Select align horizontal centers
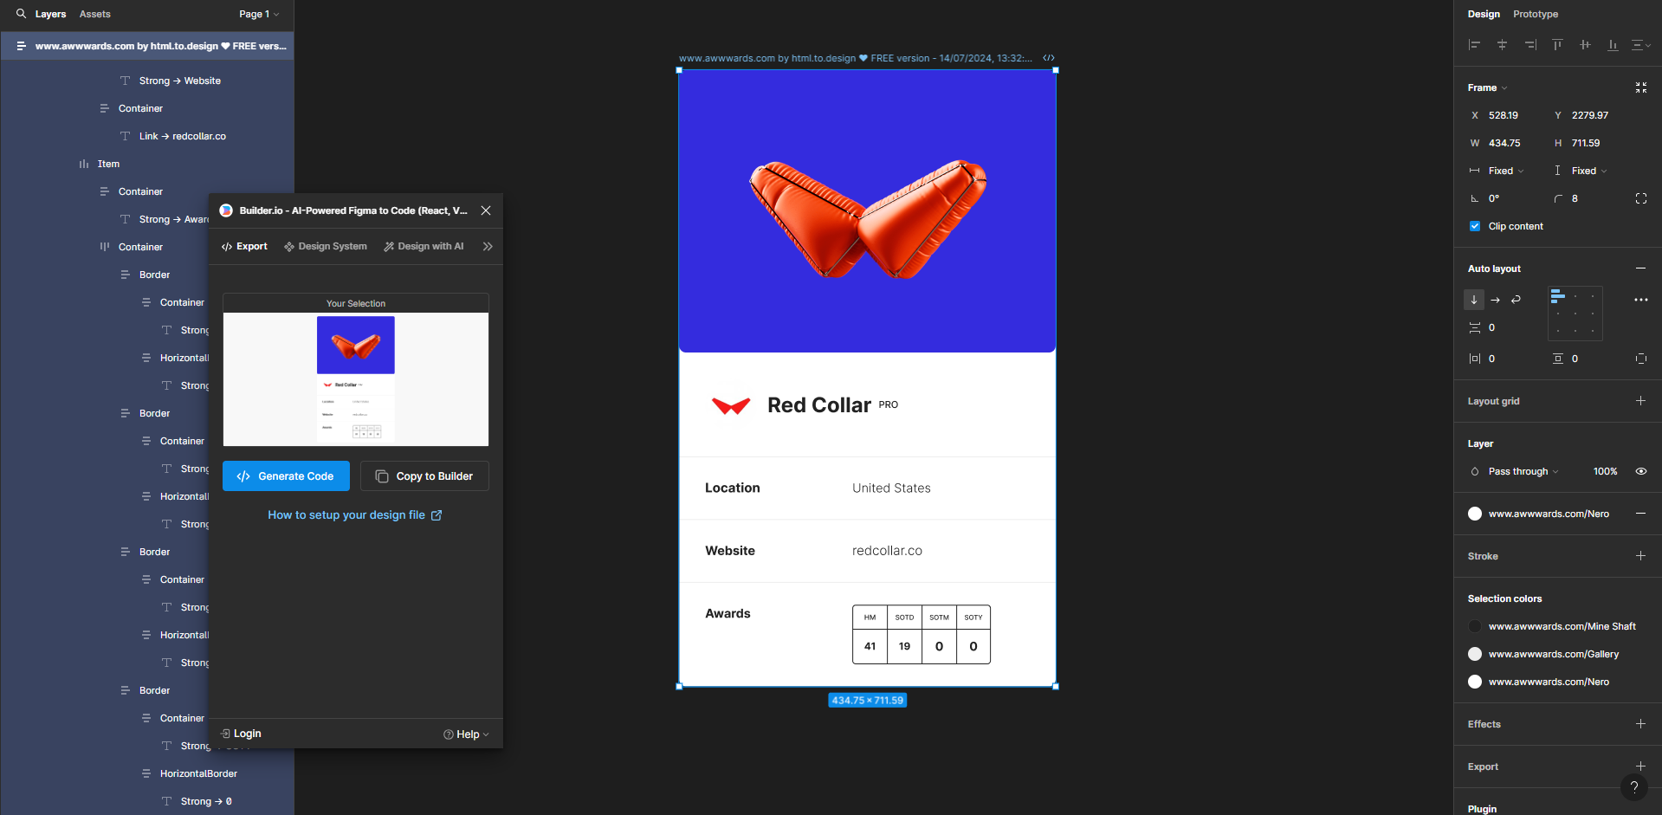 [x=1502, y=45]
